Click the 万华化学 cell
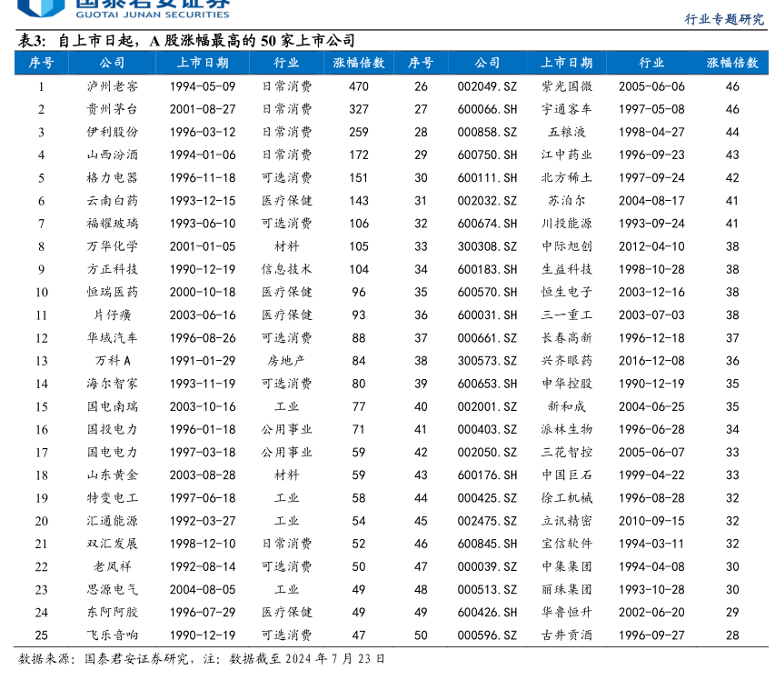Screen dimensions: 775x690 pyautogui.click(x=112, y=246)
